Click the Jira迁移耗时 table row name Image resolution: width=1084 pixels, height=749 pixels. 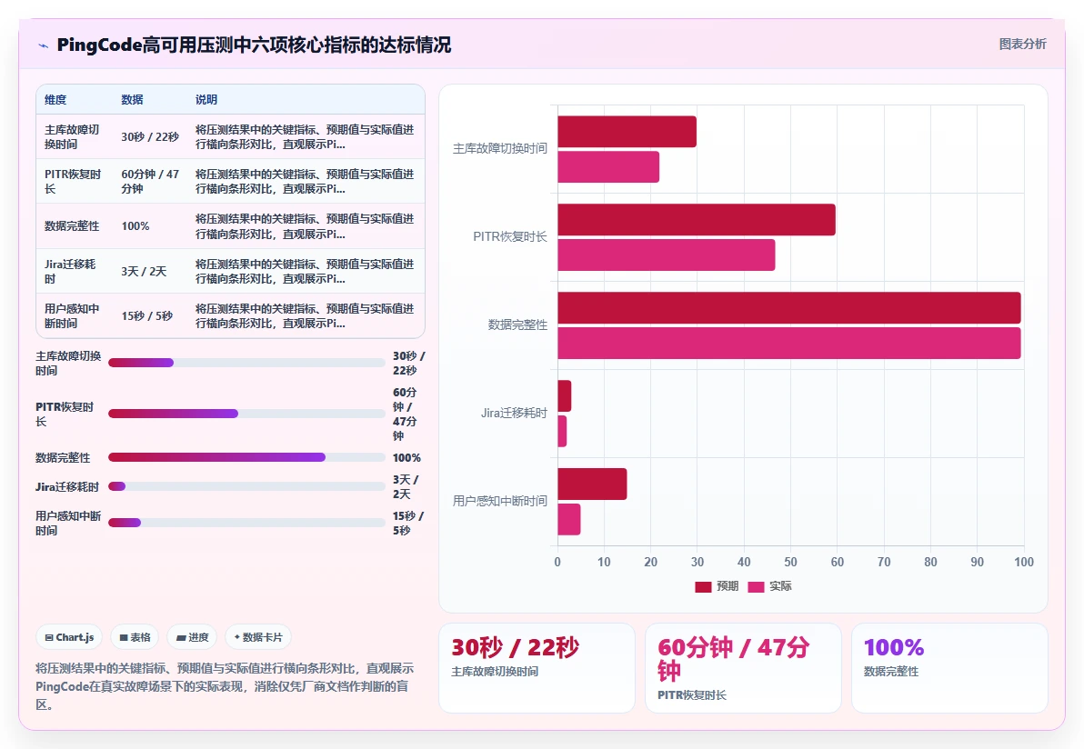click(70, 271)
